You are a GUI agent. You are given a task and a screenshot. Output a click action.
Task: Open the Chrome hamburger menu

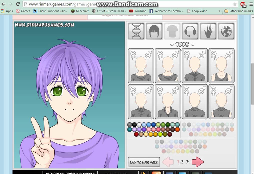251,4
